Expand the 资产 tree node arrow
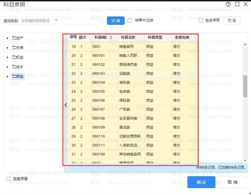 [x=7, y=38]
